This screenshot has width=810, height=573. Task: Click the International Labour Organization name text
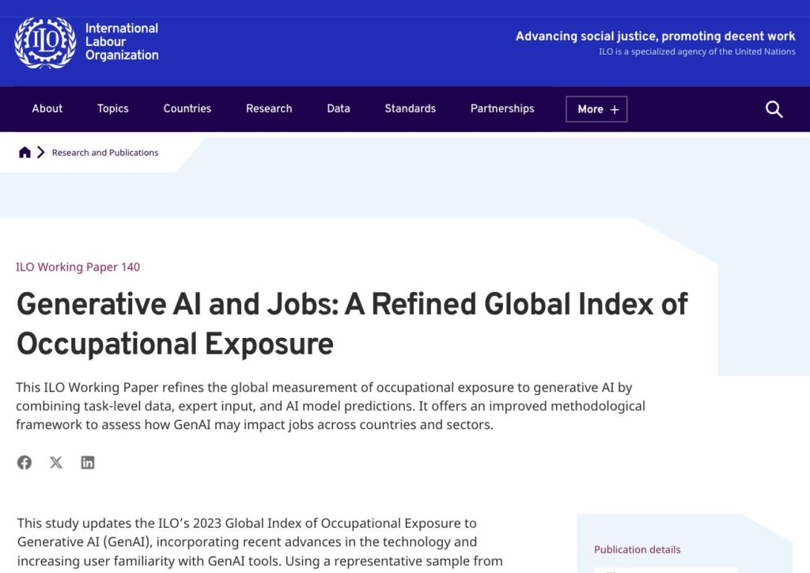click(122, 42)
